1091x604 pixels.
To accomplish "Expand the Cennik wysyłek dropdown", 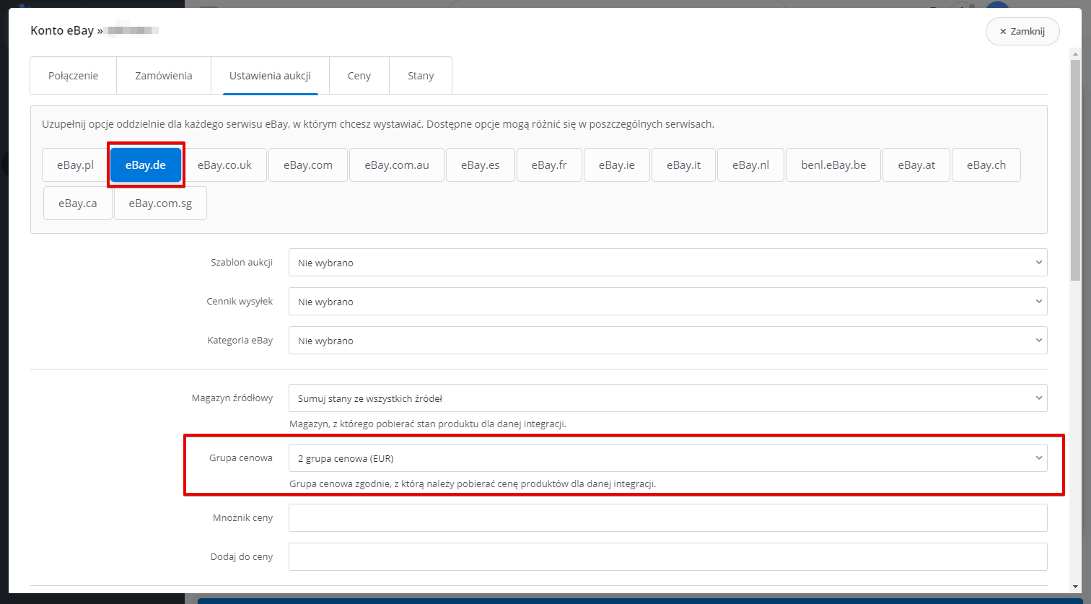I will click(x=667, y=302).
